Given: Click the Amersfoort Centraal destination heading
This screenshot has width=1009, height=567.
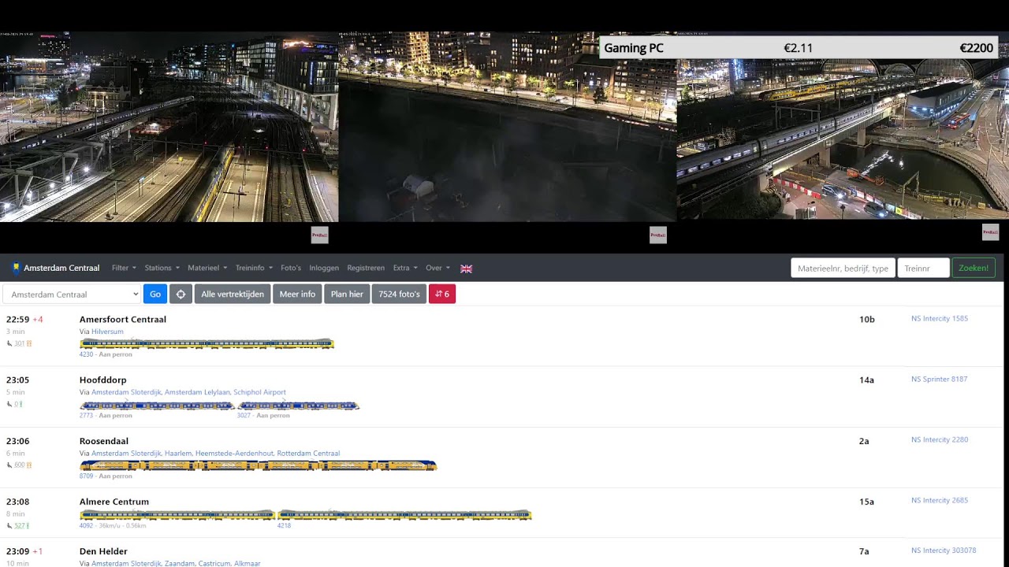Looking at the screenshot, I should 123,320.
